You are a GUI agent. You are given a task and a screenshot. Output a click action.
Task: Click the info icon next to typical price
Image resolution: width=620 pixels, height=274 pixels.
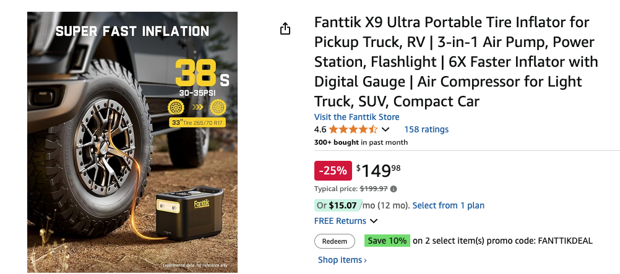tap(394, 189)
